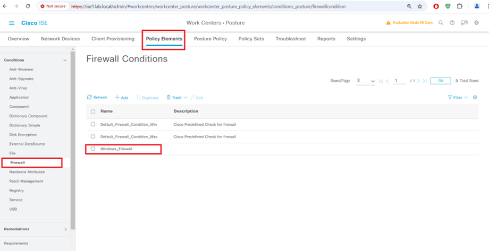Viewport: 489px width, 251px height.
Task: Add a new firewall condition
Action: 122,98
